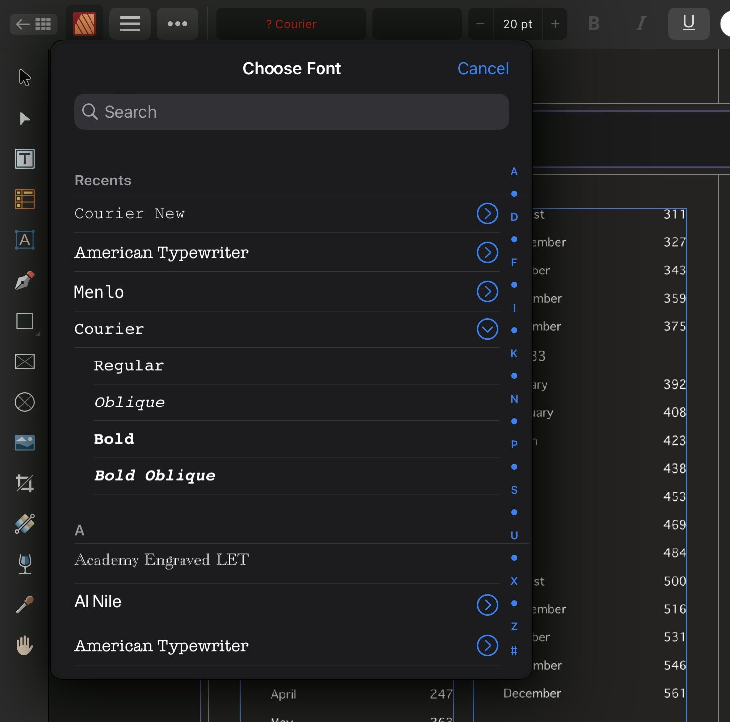Select the Transparency wine glass tool
The image size is (730, 722).
tap(25, 564)
